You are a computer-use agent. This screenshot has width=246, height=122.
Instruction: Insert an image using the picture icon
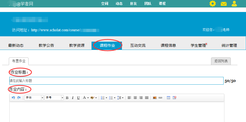coord(154,98)
